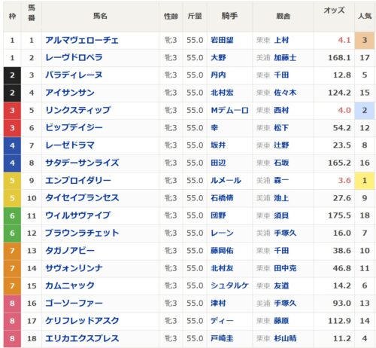Open trainer 友道 link
The image size is (376, 348).
point(281,285)
